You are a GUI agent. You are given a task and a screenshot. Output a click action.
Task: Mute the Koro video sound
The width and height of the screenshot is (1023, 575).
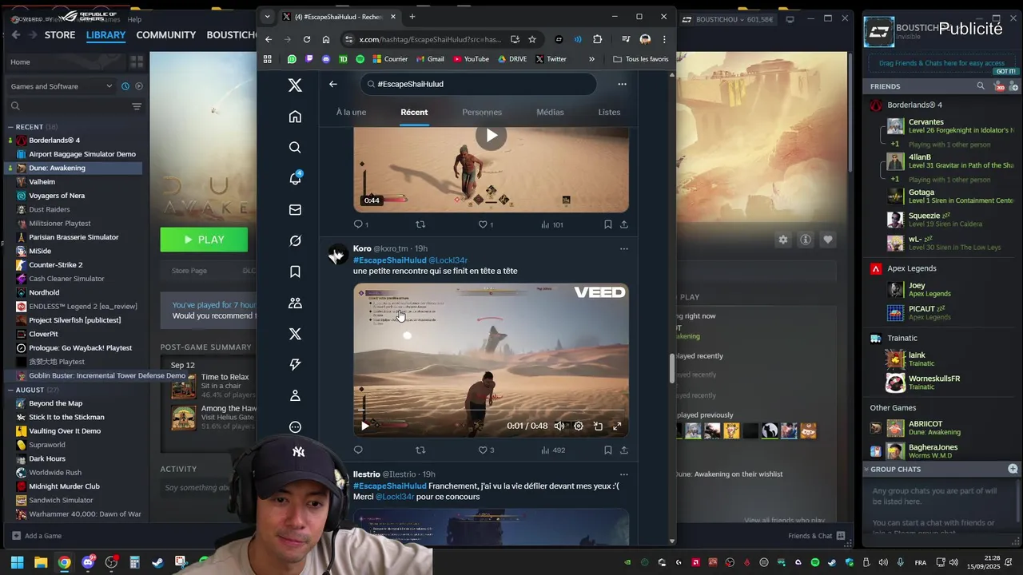[x=559, y=426]
